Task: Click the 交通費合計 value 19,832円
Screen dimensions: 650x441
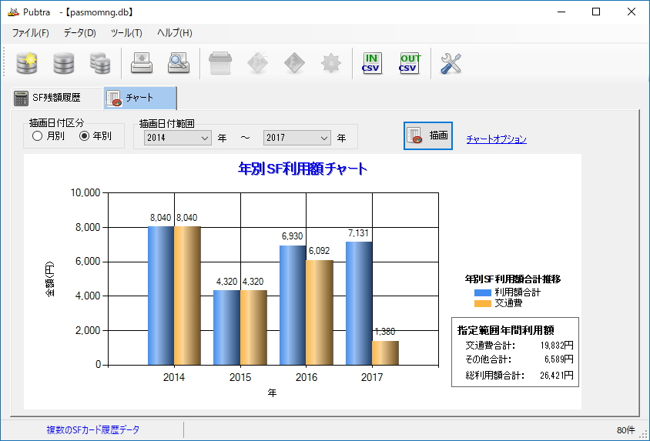Action: coord(557,345)
